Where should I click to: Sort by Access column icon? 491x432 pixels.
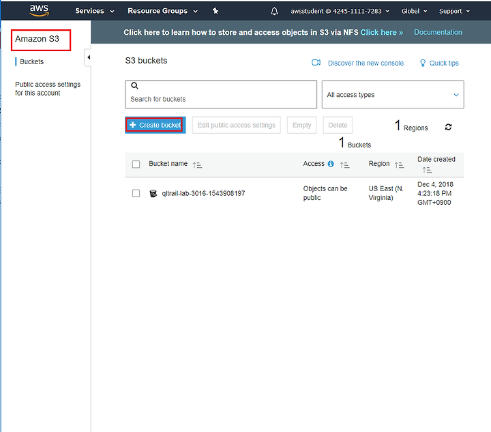pyautogui.click(x=345, y=164)
